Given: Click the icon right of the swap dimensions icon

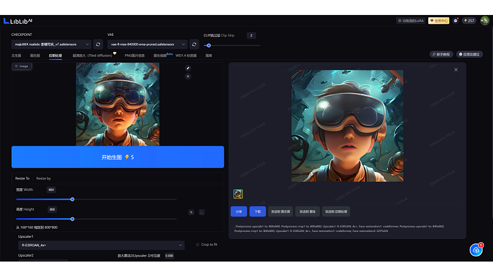Looking at the screenshot, I should [202, 212].
